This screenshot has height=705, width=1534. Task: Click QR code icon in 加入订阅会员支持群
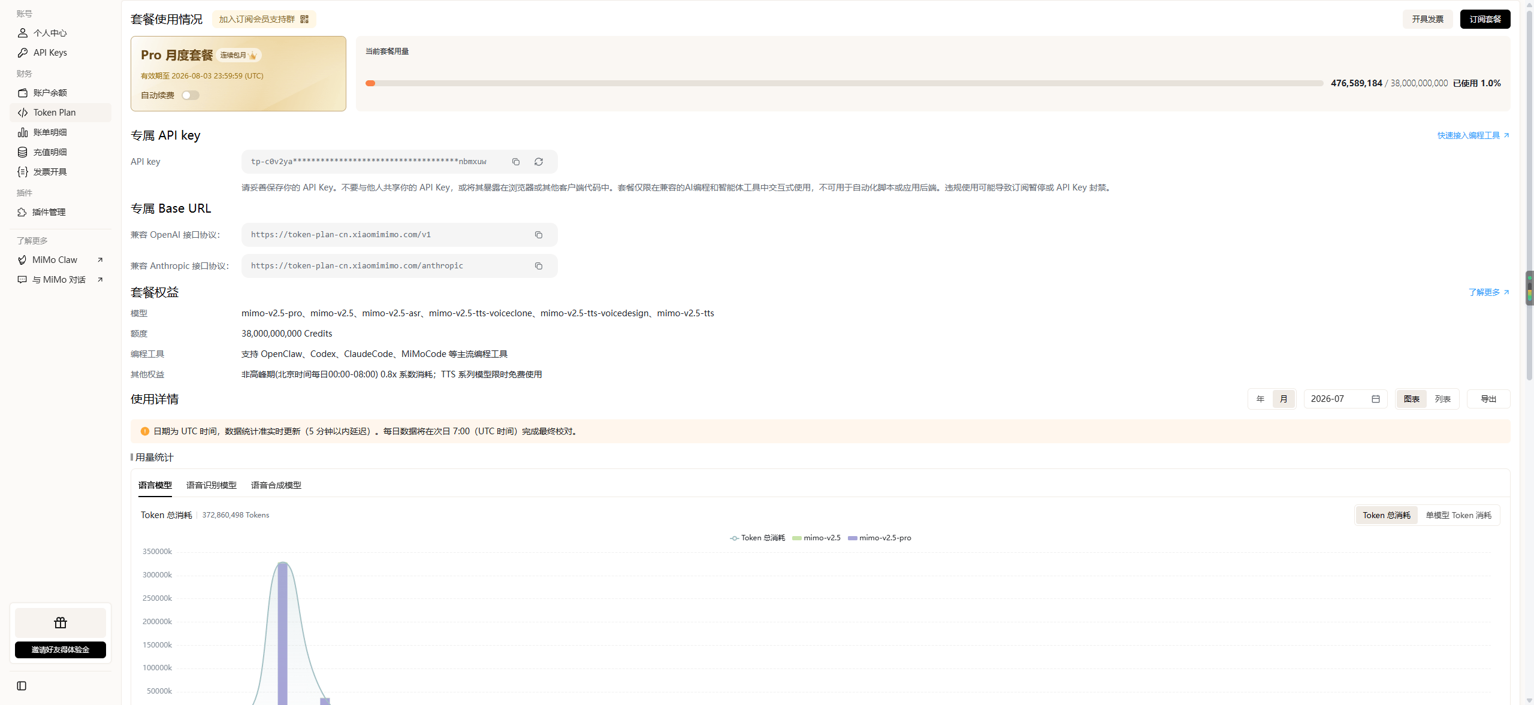pyautogui.click(x=304, y=19)
